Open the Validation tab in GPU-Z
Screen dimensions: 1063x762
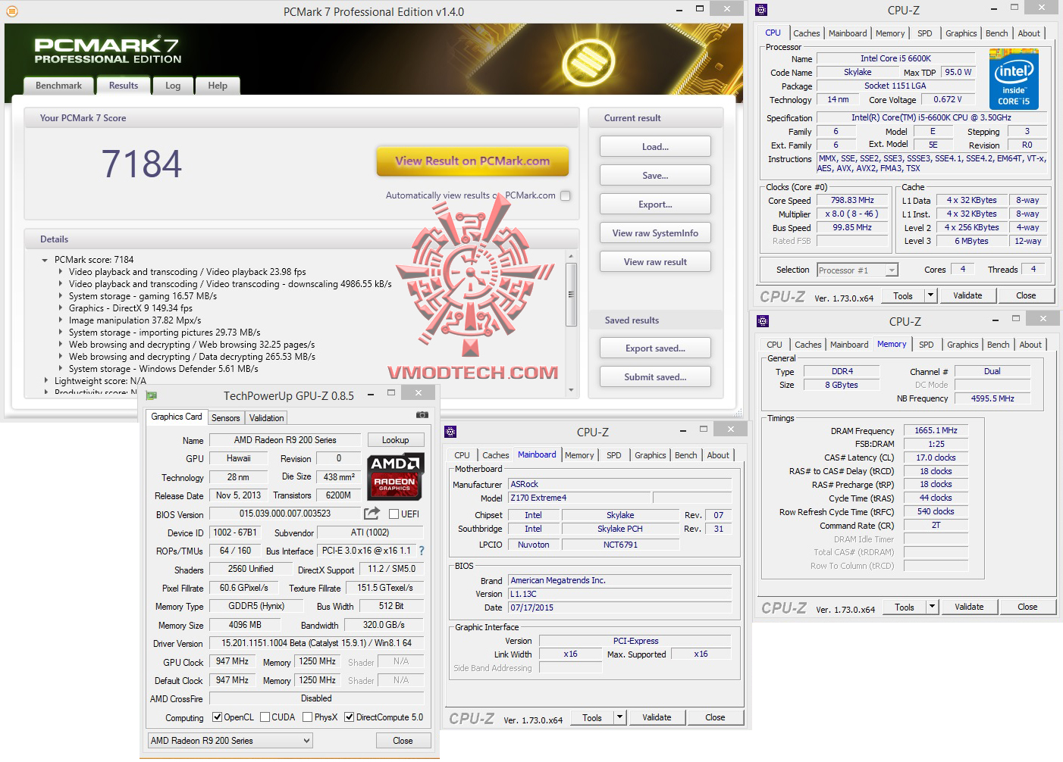tap(266, 418)
